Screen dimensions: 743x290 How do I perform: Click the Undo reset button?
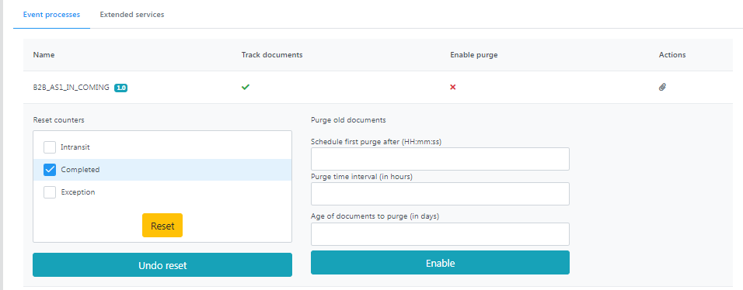[x=162, y=265]
